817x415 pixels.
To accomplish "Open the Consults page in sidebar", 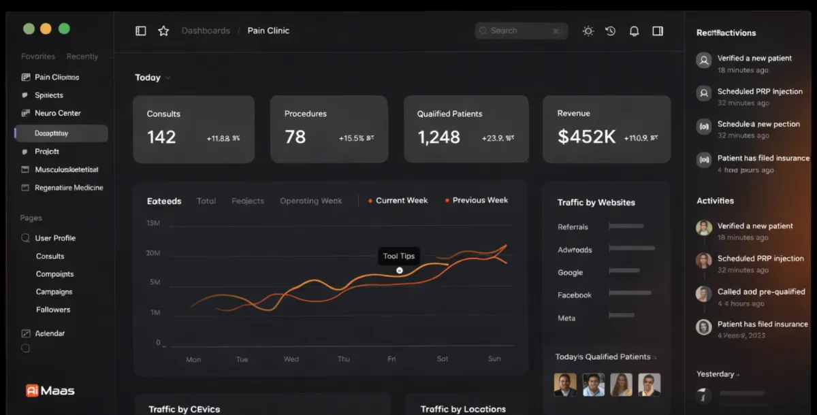I will coord(50,256).
